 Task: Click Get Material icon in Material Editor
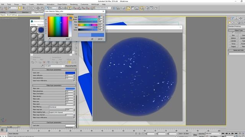click(x=33, y=62)
